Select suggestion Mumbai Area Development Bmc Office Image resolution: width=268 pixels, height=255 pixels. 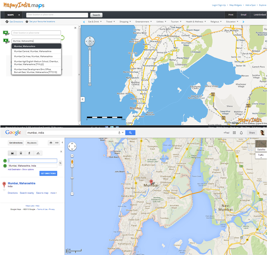tap(36, 71)
